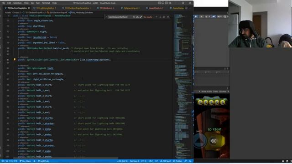Open the feedback icon in status bar

click(x=186, y=161)
